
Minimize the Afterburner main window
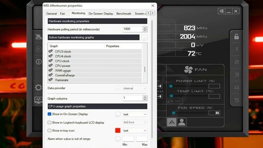[x=228, y=11]
